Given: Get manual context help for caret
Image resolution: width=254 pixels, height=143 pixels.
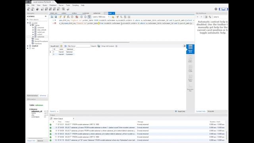Looking at the screenshot, I should tap(206, 17).
